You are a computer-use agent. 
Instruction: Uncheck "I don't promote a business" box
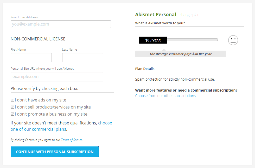point(12,114)
